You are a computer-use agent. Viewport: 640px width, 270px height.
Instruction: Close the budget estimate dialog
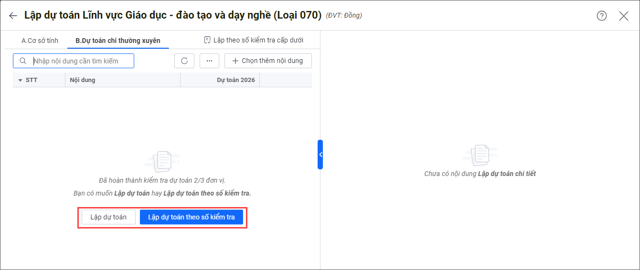point(623,16)
